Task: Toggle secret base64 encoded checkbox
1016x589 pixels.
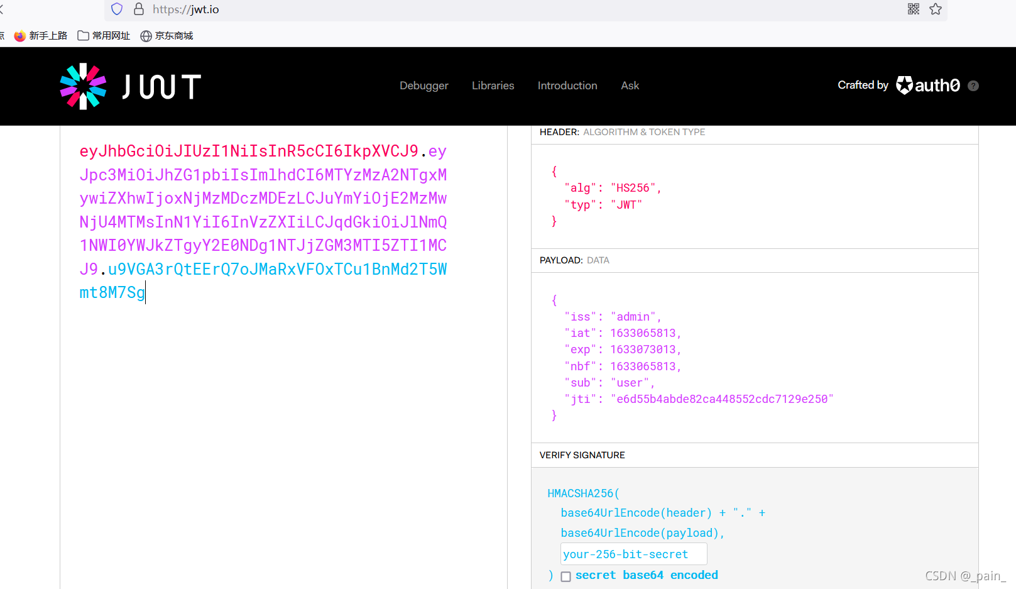Action: click(x=566, y=576)
